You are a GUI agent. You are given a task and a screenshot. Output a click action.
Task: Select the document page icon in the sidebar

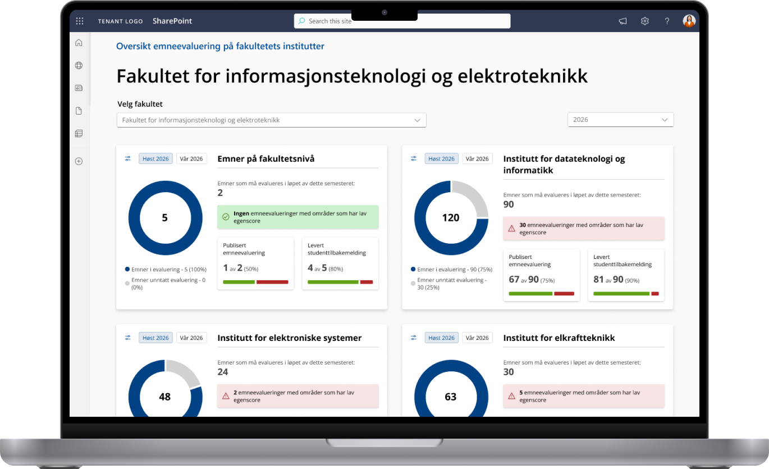click(x=79, y=111)
